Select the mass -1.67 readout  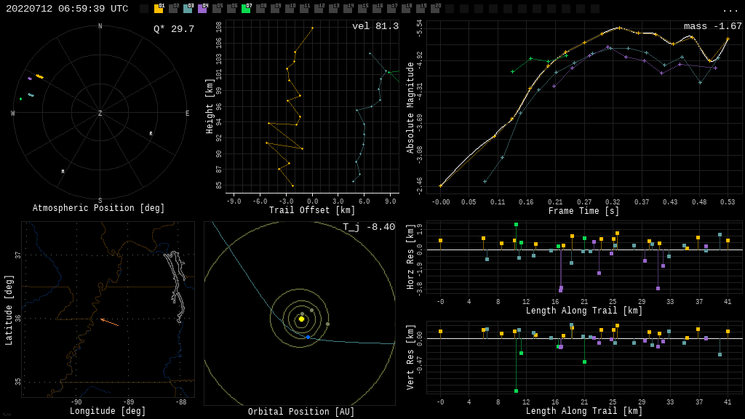coord(712,26)
